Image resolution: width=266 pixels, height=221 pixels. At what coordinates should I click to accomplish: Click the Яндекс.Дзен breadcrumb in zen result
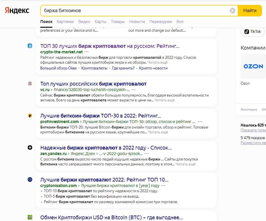pyautogui.click(x=83, y=154)
